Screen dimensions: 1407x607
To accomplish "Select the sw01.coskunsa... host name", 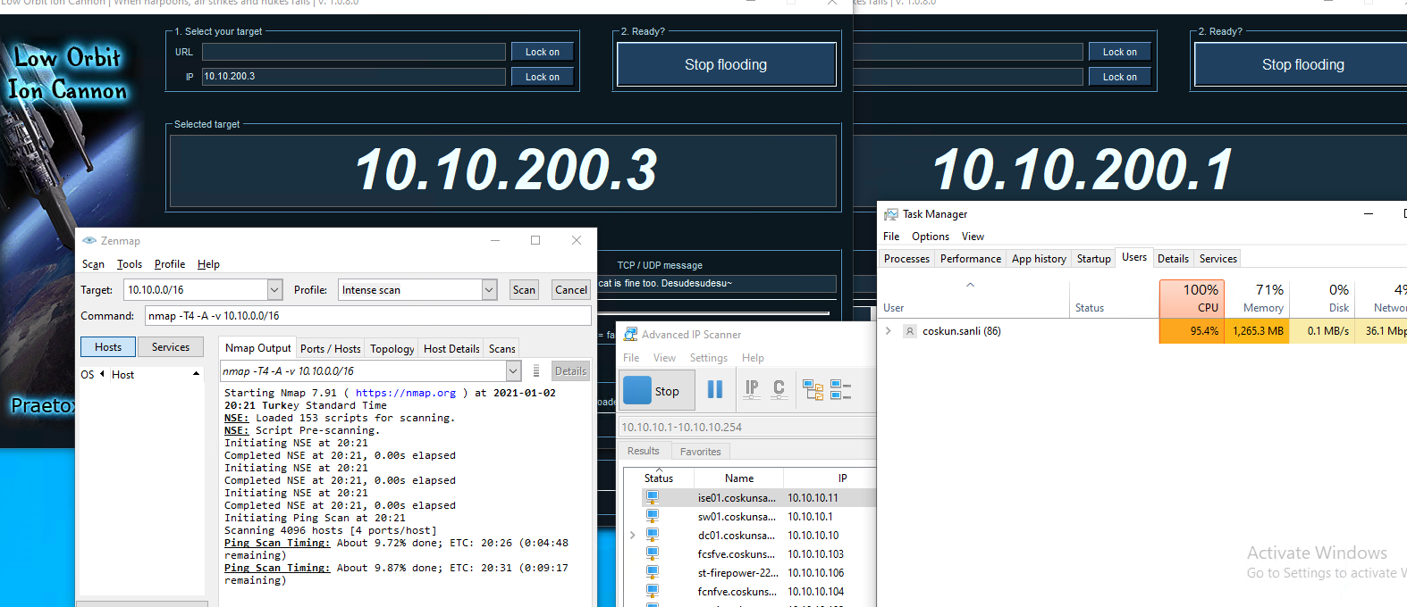I will pos(737,517).
